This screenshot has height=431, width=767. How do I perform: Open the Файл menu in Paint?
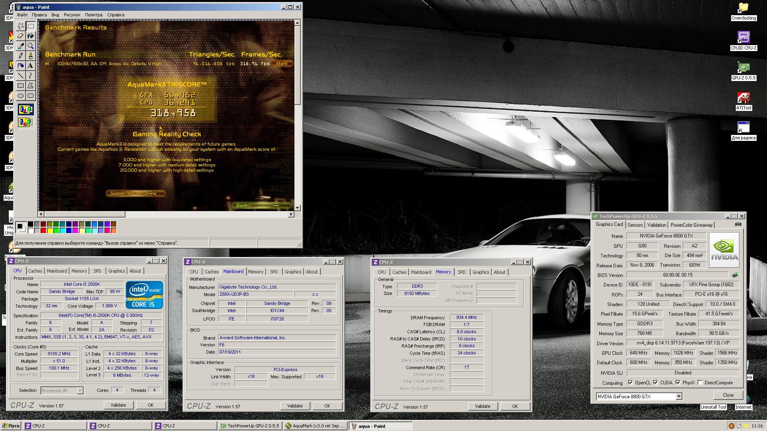pos(22,15)
